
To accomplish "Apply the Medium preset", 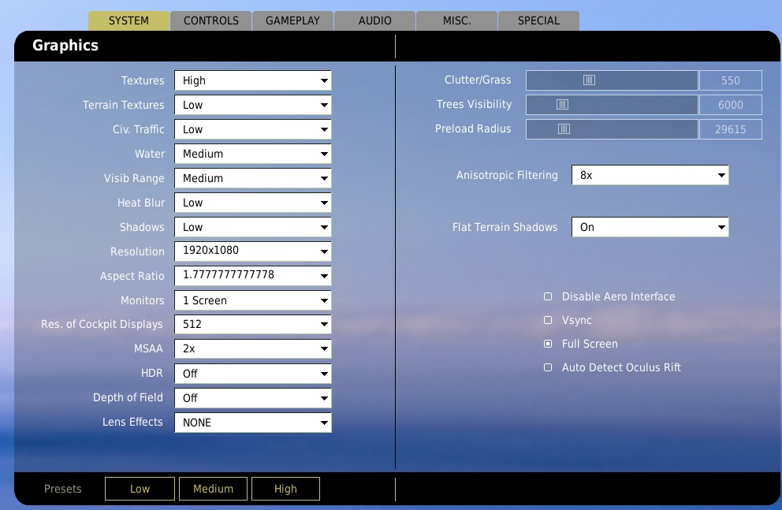I will [x=213, y=489].
